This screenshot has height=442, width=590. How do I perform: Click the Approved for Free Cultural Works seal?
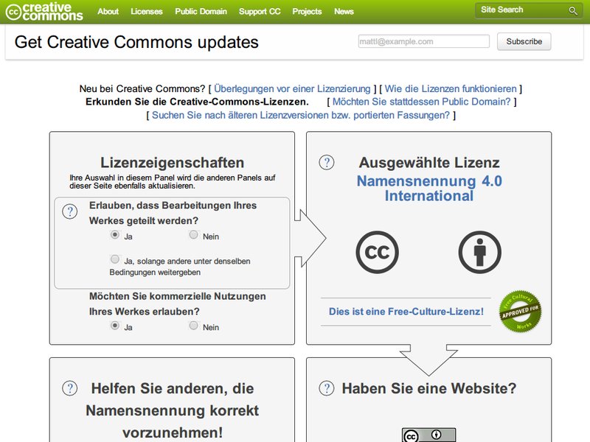point(521,311)
